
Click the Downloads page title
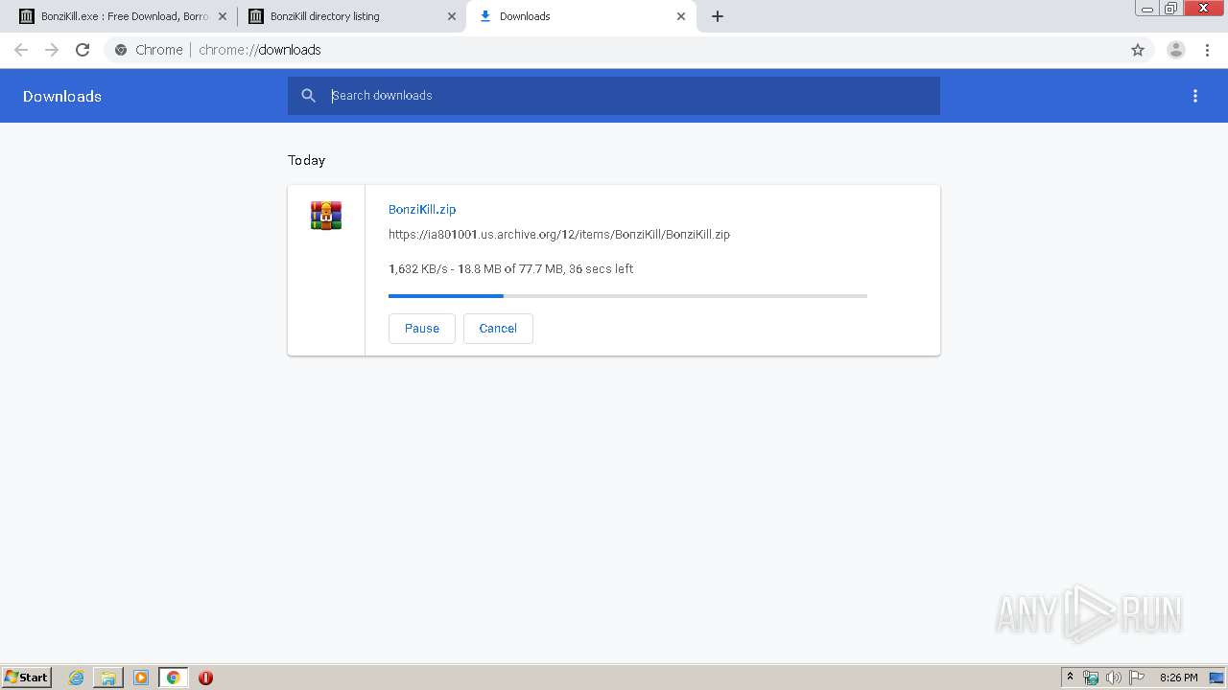(x=62, y=96)
